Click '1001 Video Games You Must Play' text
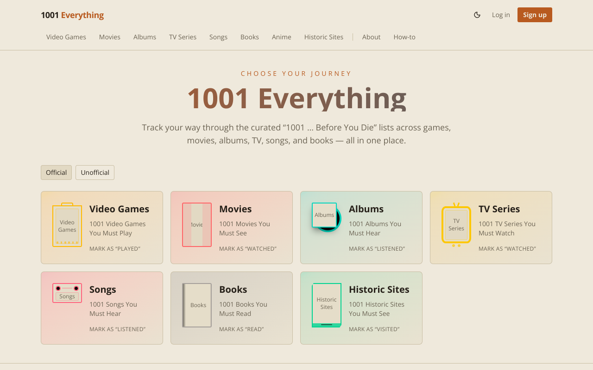The width and height of the screenshot is (593, 370). click(x=117, y=228)
